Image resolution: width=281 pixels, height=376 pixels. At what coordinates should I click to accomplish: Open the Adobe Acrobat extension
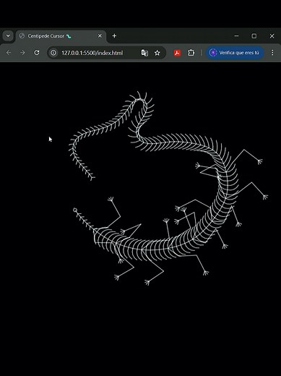click(177, 53)
